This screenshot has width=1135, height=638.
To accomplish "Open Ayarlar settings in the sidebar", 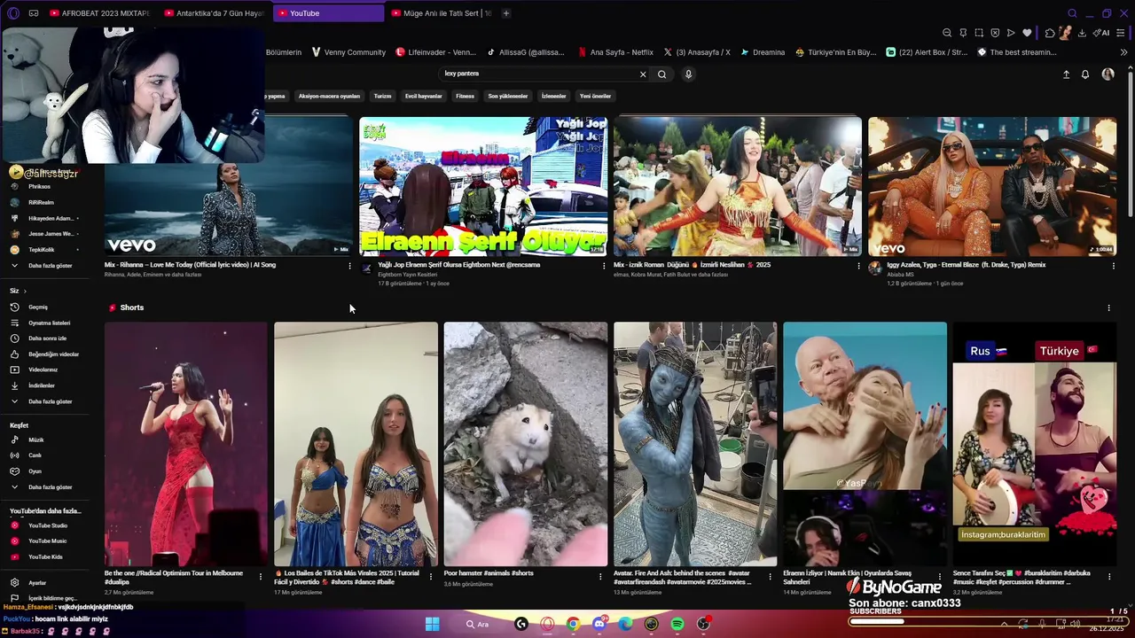I will 37,583.
